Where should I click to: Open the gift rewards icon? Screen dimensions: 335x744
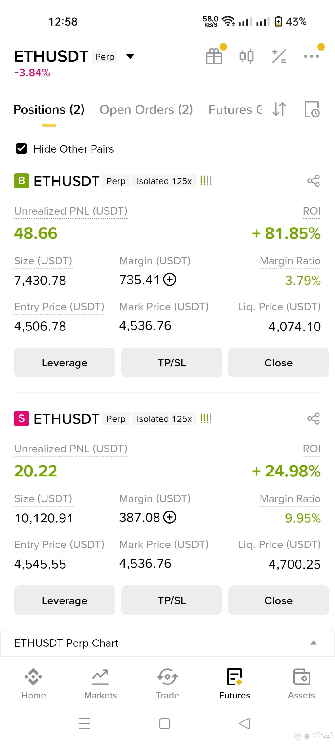coord(214,56)
